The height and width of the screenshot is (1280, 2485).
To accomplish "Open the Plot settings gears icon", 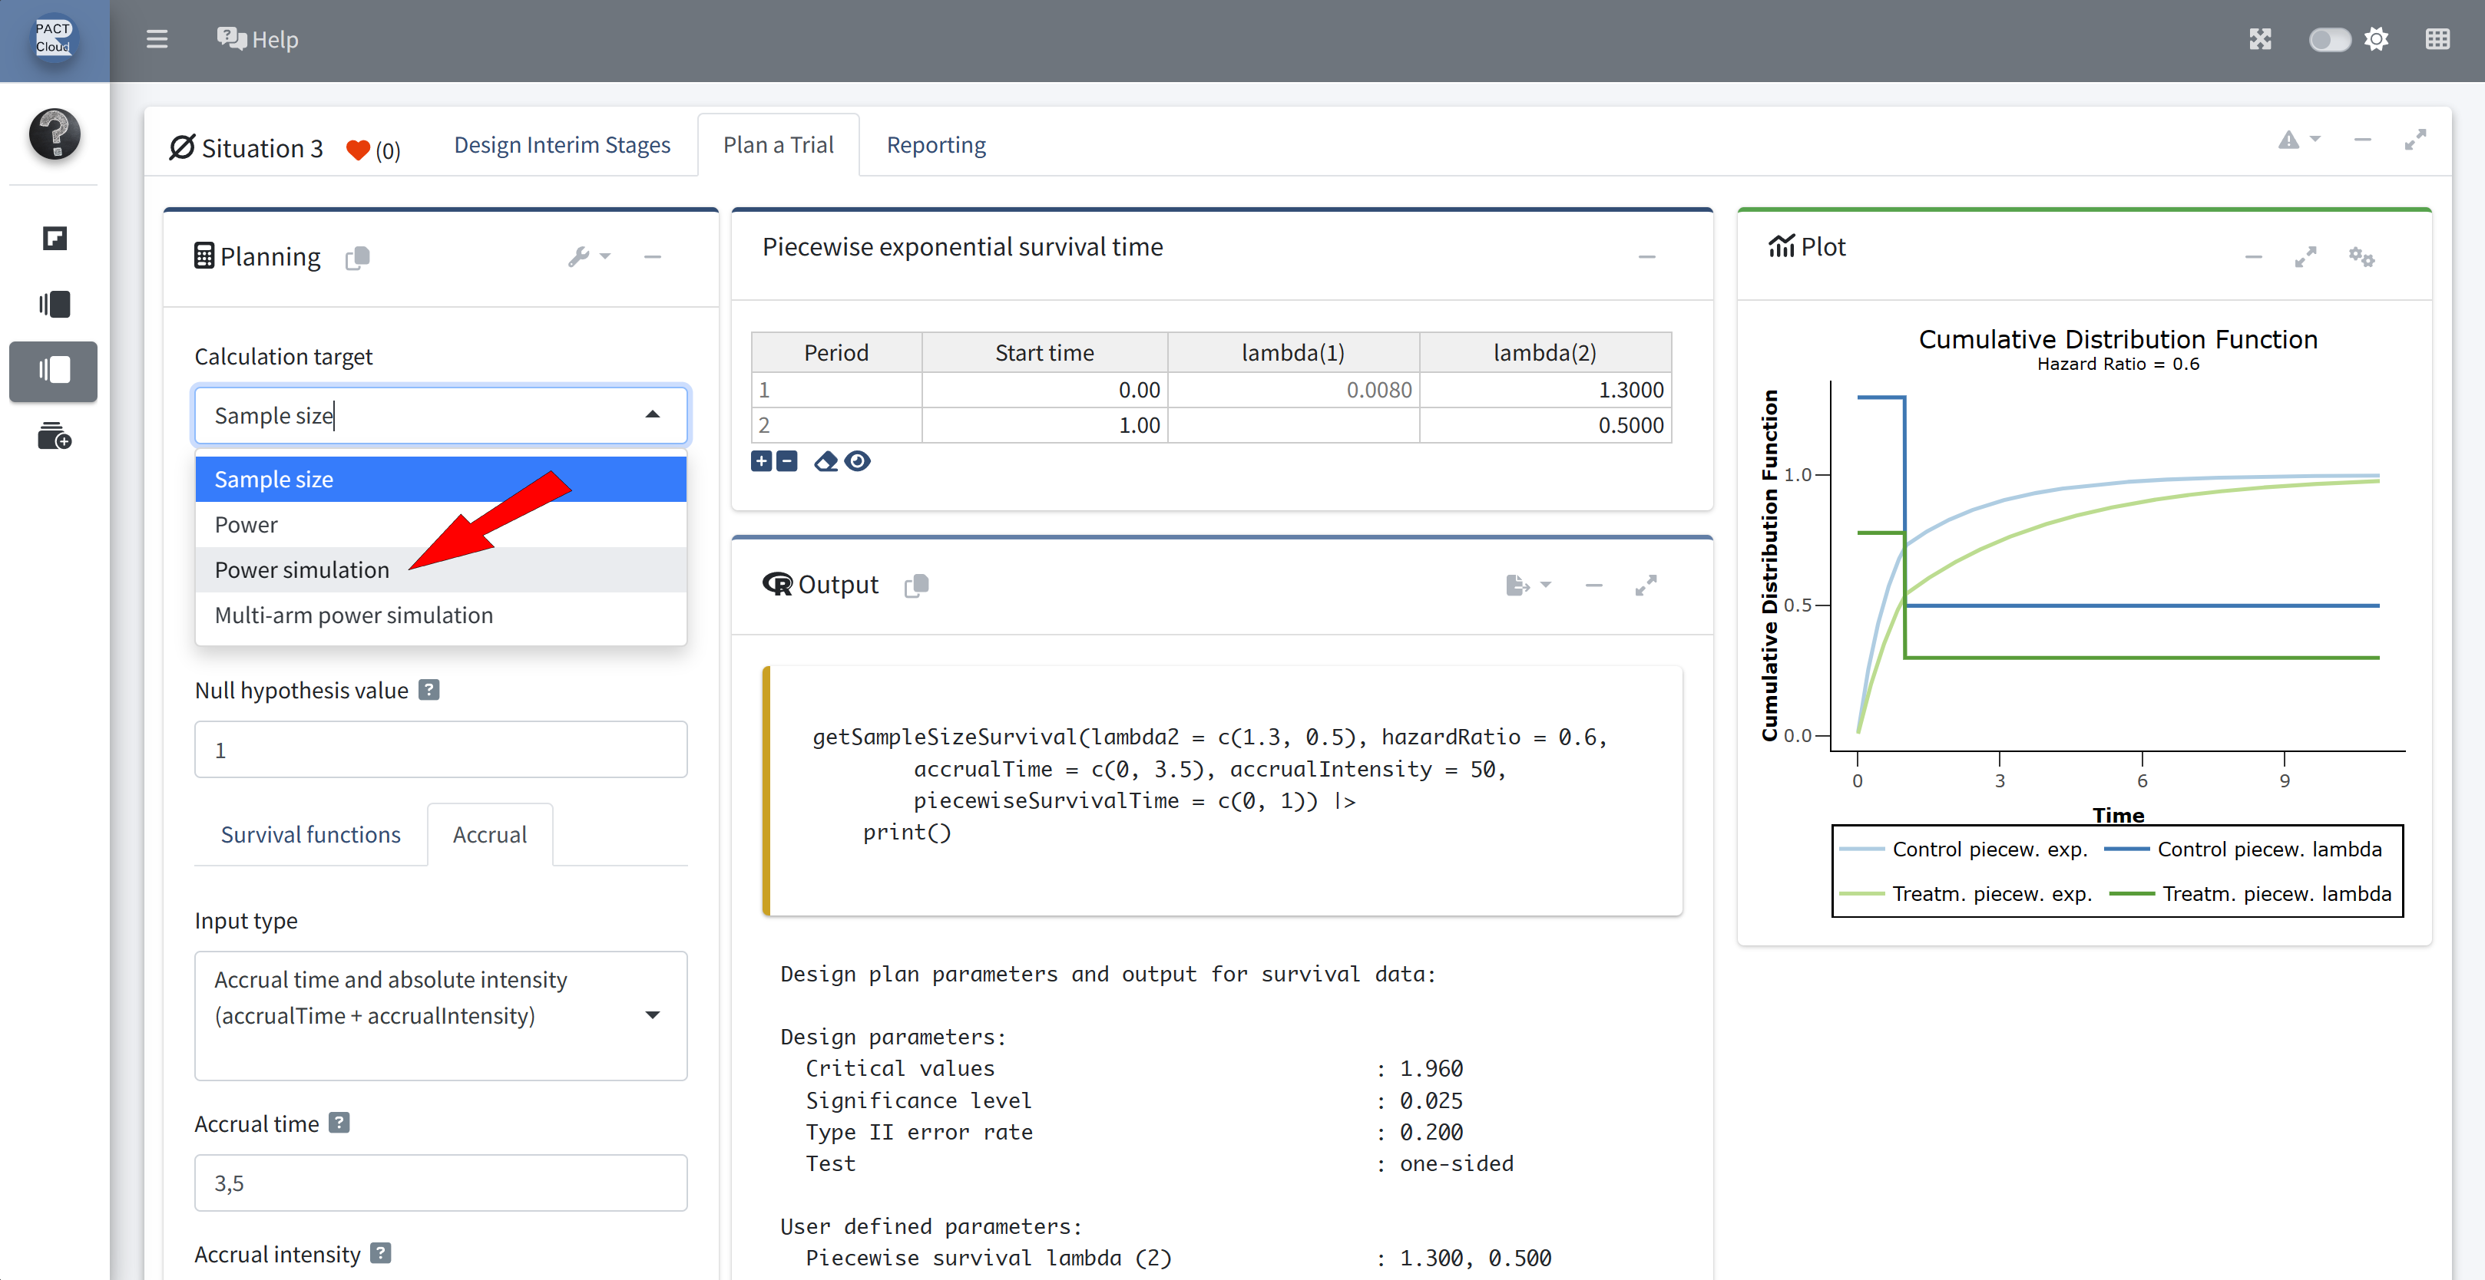I will (x=2361, y=257).
